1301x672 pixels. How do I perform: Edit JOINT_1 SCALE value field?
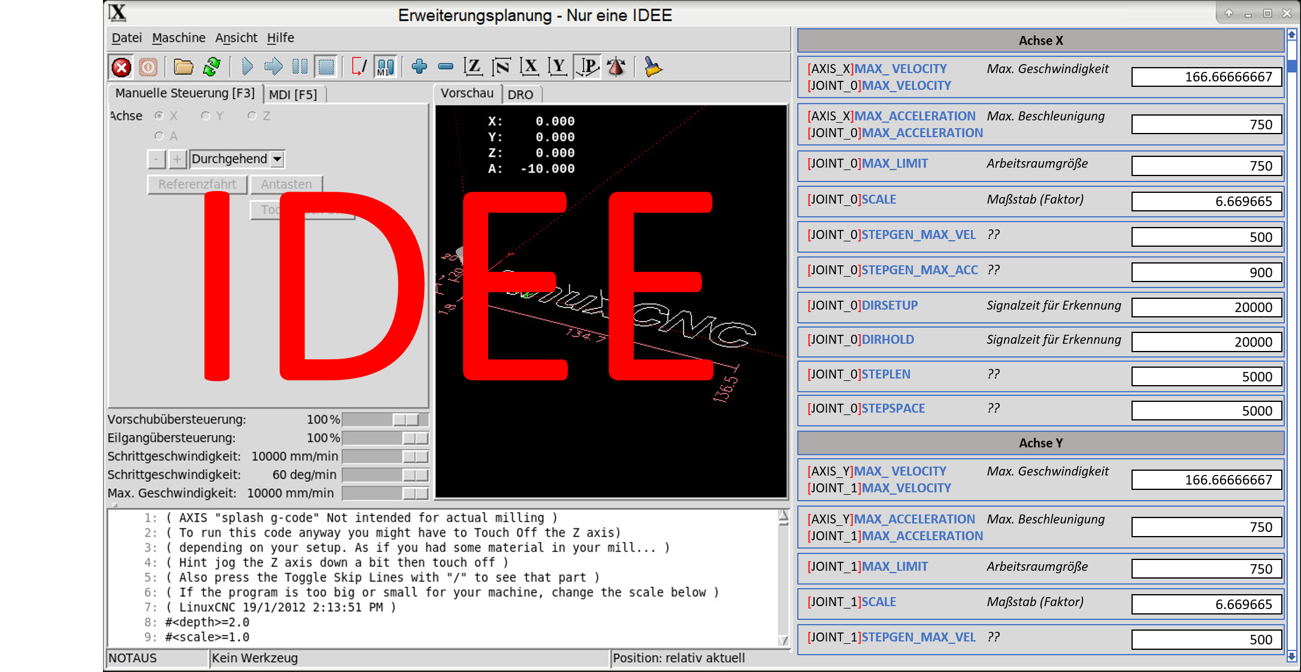point(1206,604)
